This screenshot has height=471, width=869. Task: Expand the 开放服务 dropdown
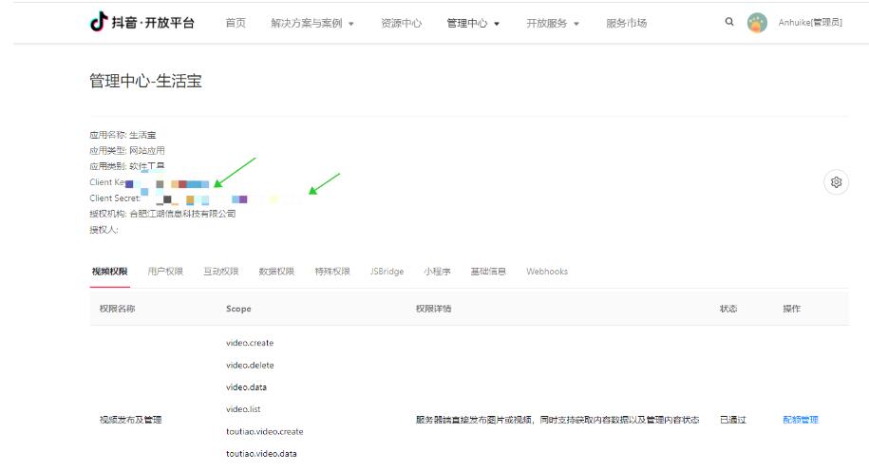[x=553, y=24]
